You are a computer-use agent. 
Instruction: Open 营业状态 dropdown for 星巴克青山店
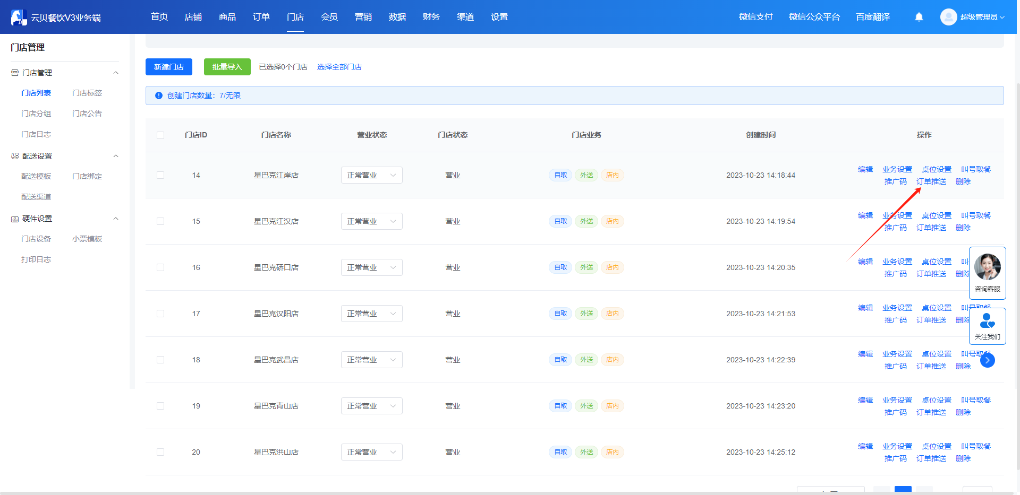(372, 406)
